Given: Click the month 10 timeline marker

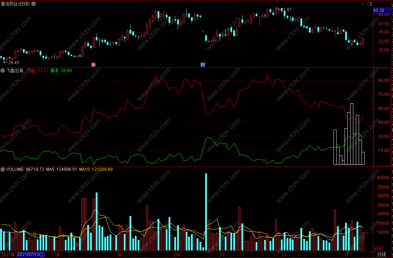Looking at the screenshot, I should click(177, 255).
